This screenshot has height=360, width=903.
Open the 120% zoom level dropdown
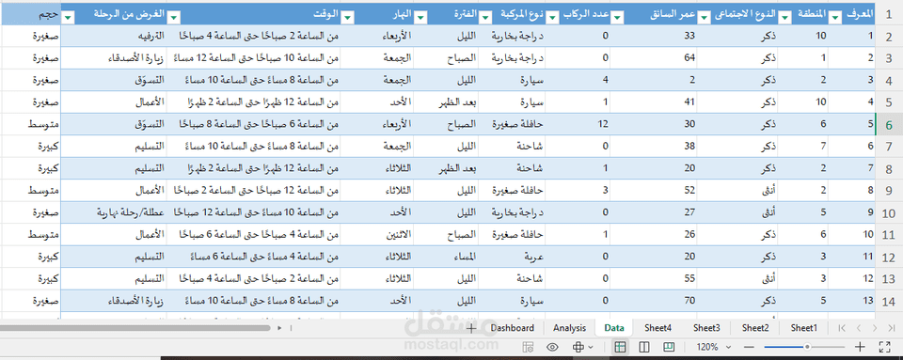pos(713,347)
